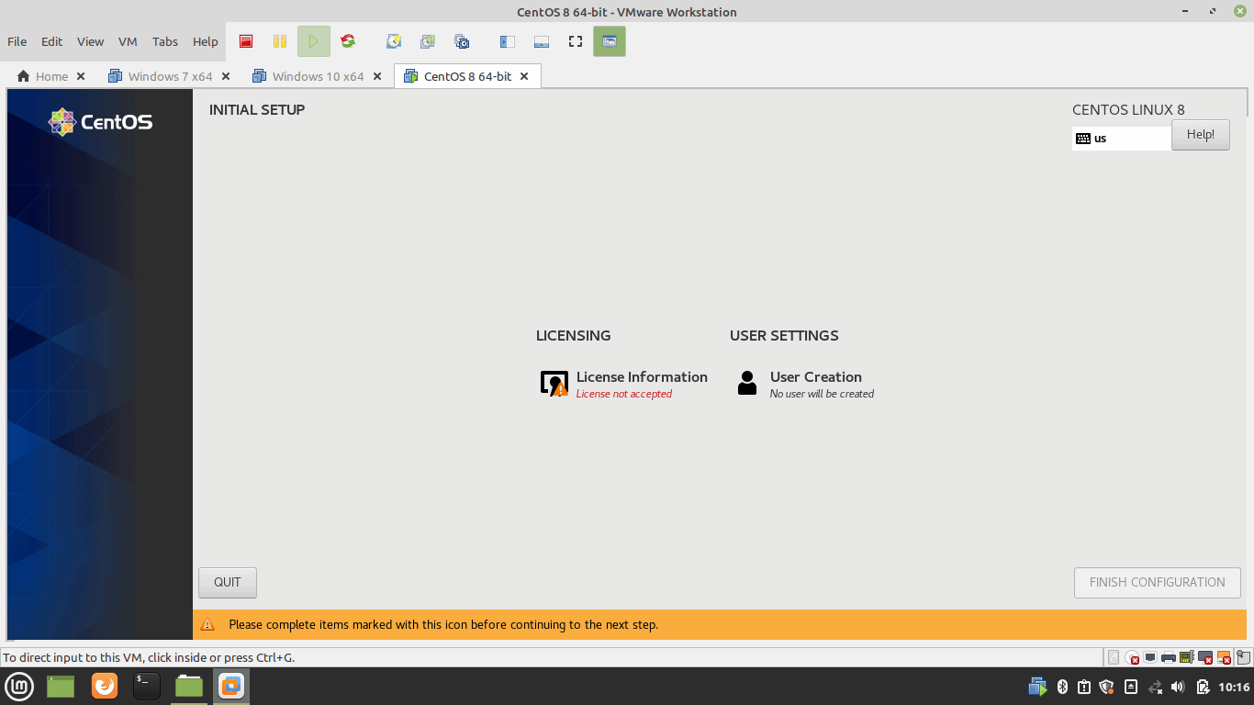Viewport: 1254px width, 705px height.
Task: Revert the VM to its previous snapshot
Action: pos(428,41)
